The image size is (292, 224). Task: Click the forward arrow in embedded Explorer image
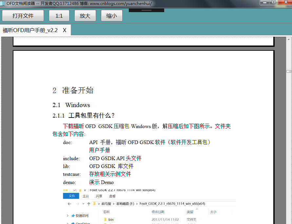pyautogui.click(x=77, y=204)
